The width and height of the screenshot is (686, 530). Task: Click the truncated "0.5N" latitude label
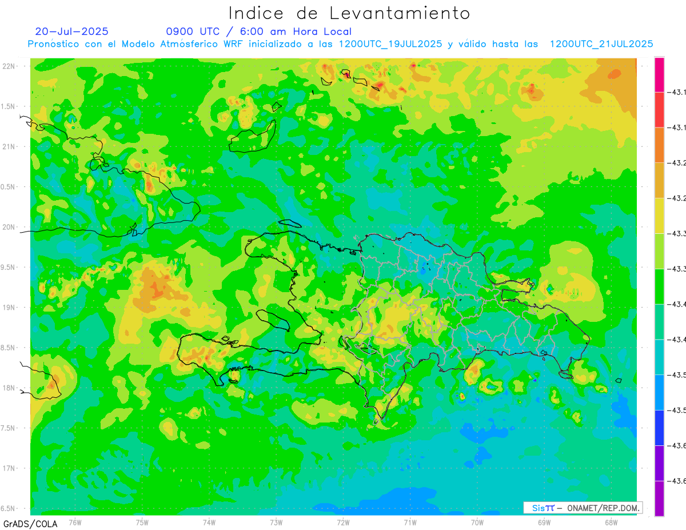click(7, 187)
